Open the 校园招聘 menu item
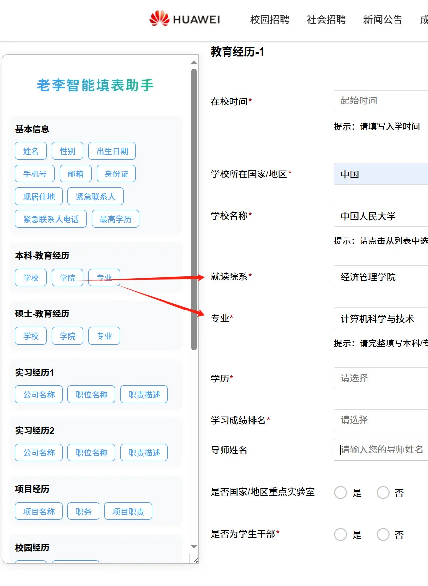Screen dimensions: 428x586 click(269, 19)
